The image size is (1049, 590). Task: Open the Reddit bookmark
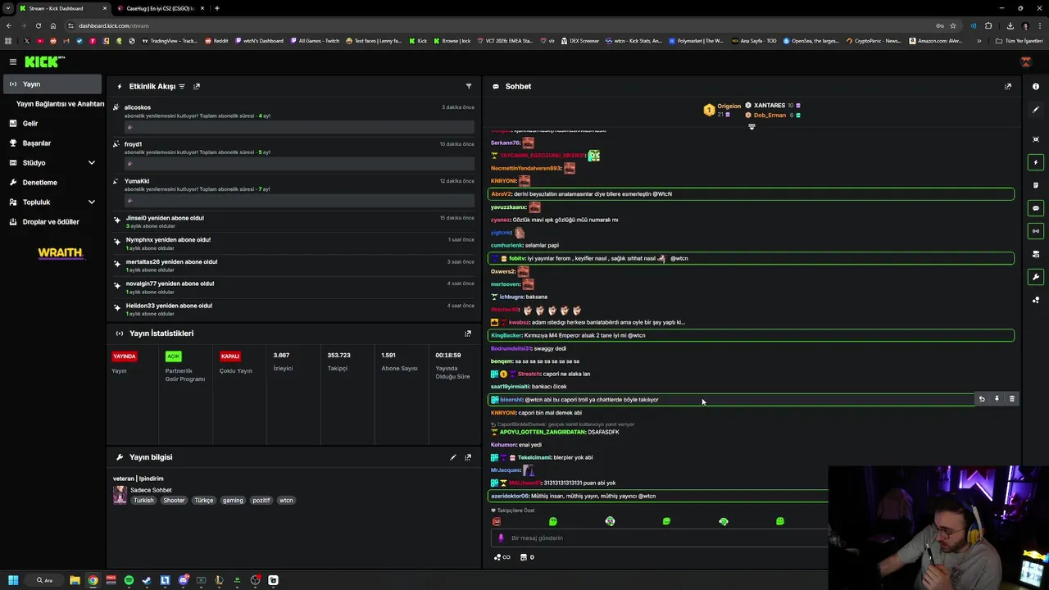click(x=216, y=41)
